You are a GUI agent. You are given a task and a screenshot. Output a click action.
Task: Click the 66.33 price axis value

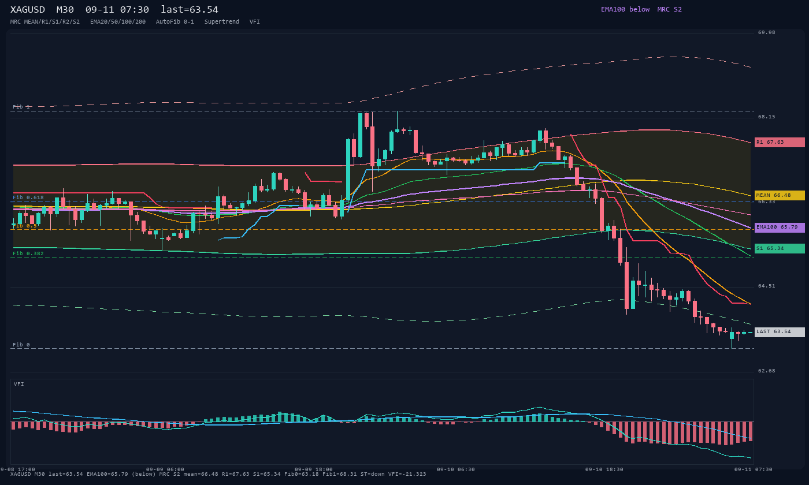[x=767, y=202]
